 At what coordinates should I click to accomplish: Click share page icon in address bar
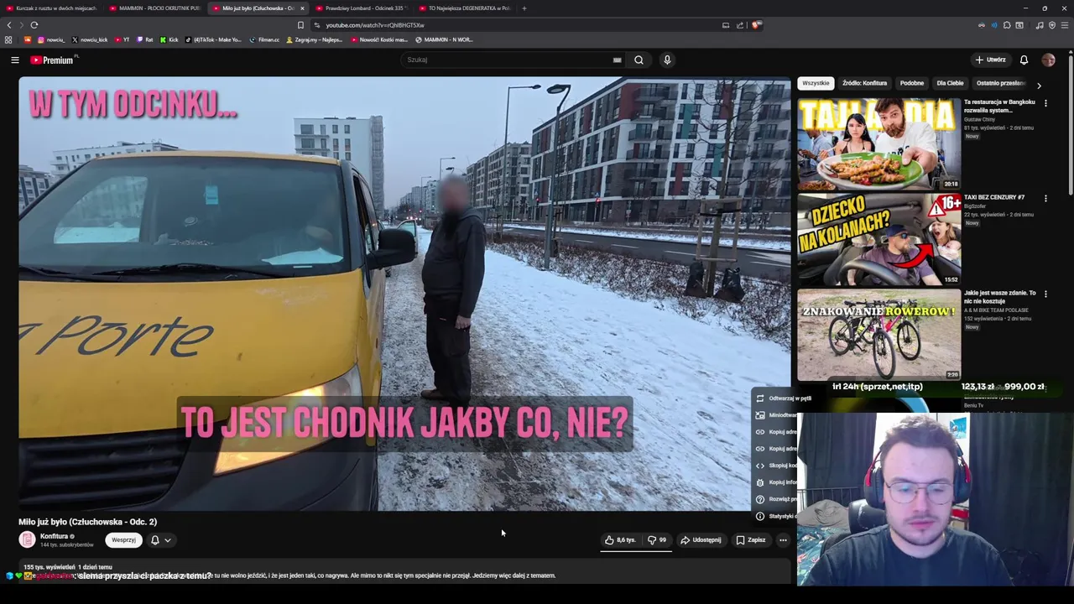(x=740, y=25)
